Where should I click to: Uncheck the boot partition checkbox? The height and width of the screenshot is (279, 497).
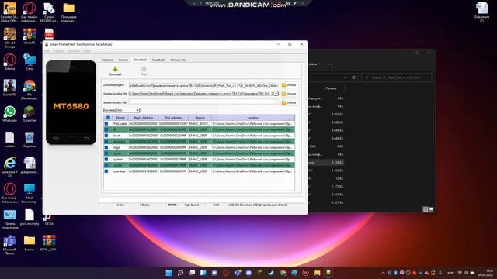[x=106, y=136]
